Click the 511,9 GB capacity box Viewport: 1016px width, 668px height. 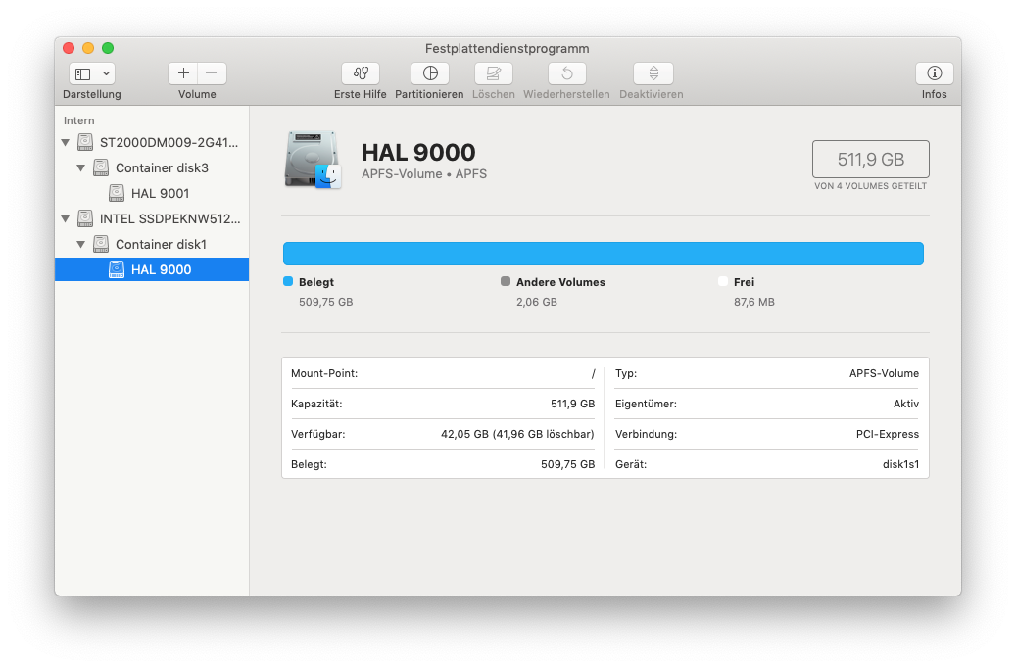tap(870, 159)
